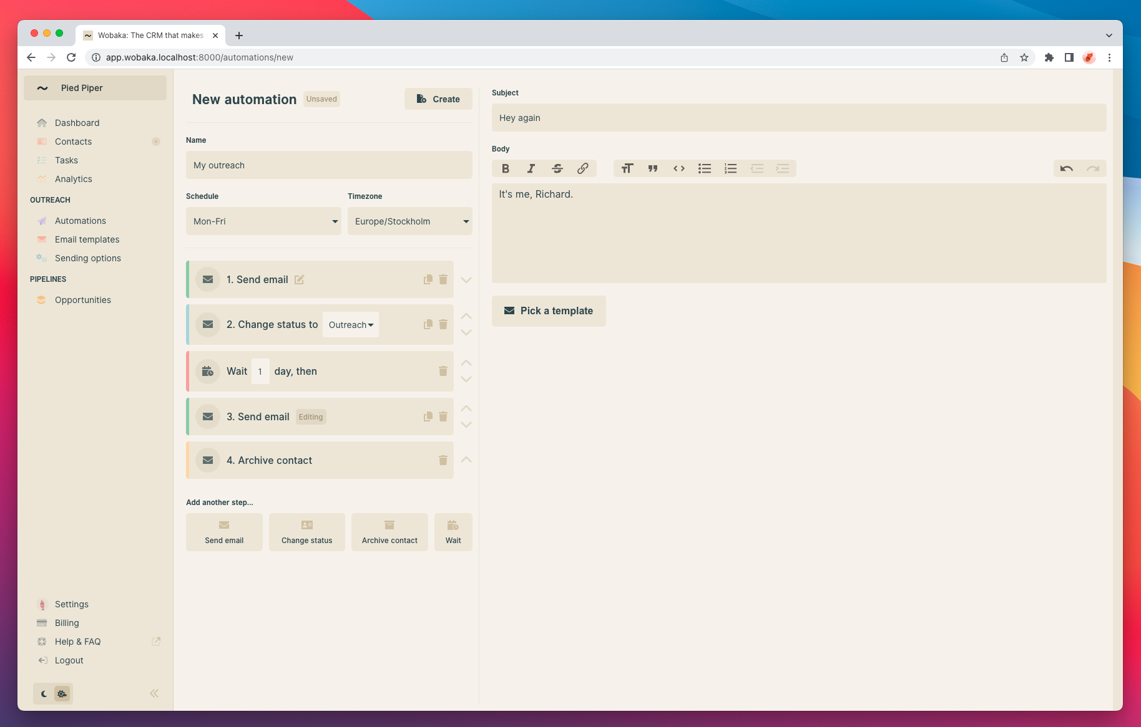Open the edit pencil on step 1 Send email
Image resolution: width=1141 pixels, height=727 pixels.
point(300,279)
